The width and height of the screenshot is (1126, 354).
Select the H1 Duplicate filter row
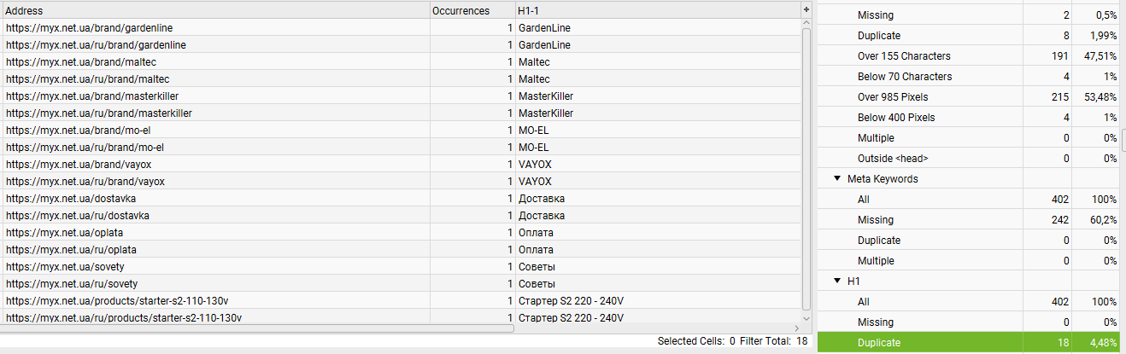[x=971, y=343]
